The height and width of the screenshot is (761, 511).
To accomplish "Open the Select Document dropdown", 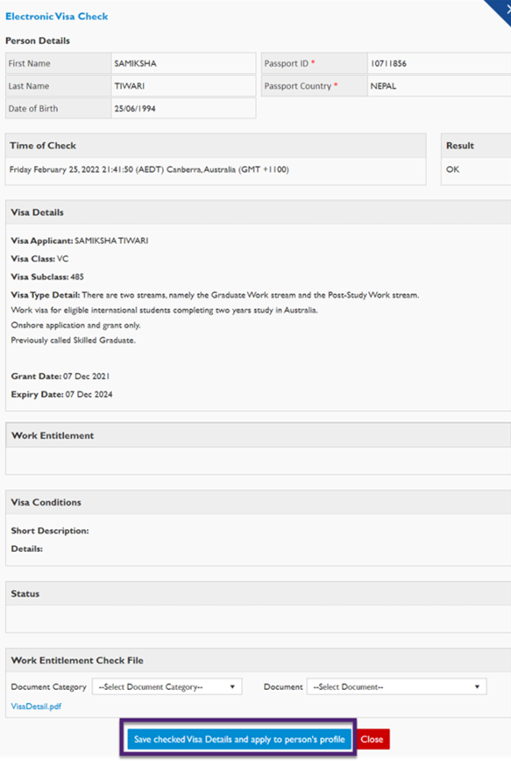I will click(x=396, y=686).
